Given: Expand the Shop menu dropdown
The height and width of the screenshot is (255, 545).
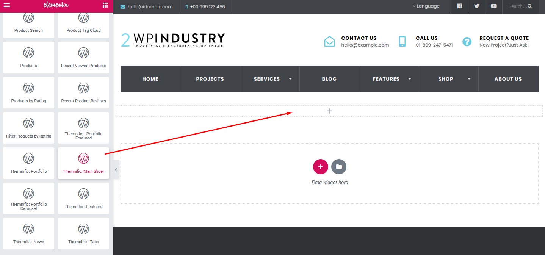Looking at the screenshot, I should tap(469, 79).
